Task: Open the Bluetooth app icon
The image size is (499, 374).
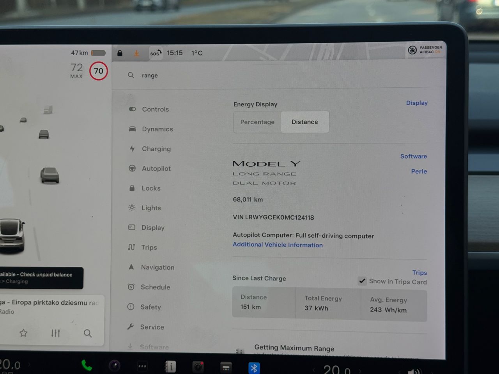Action: (x=254, y=367)
